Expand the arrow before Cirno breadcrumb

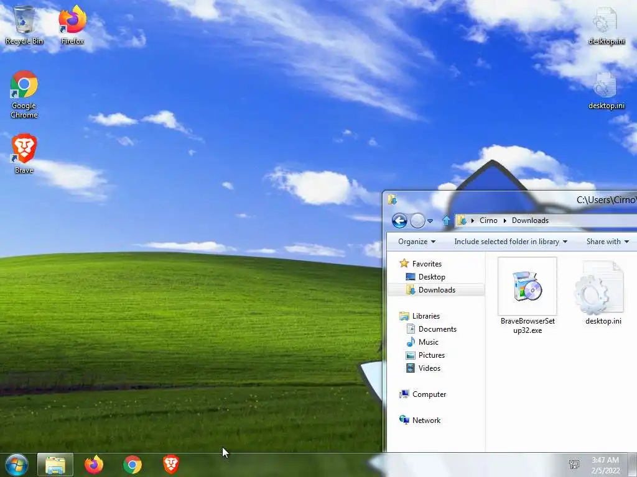click(473, 220)
